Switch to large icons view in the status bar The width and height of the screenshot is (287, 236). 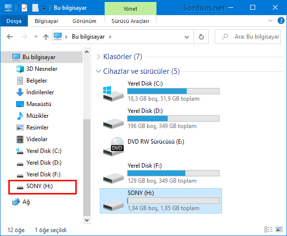click(279, 229)
